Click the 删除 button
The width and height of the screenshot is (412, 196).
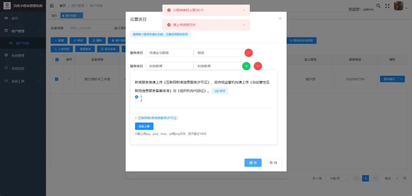(x=97, y=41)
